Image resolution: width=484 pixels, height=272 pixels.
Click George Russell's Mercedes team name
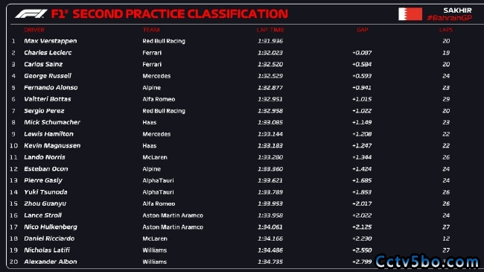[156, 76]
